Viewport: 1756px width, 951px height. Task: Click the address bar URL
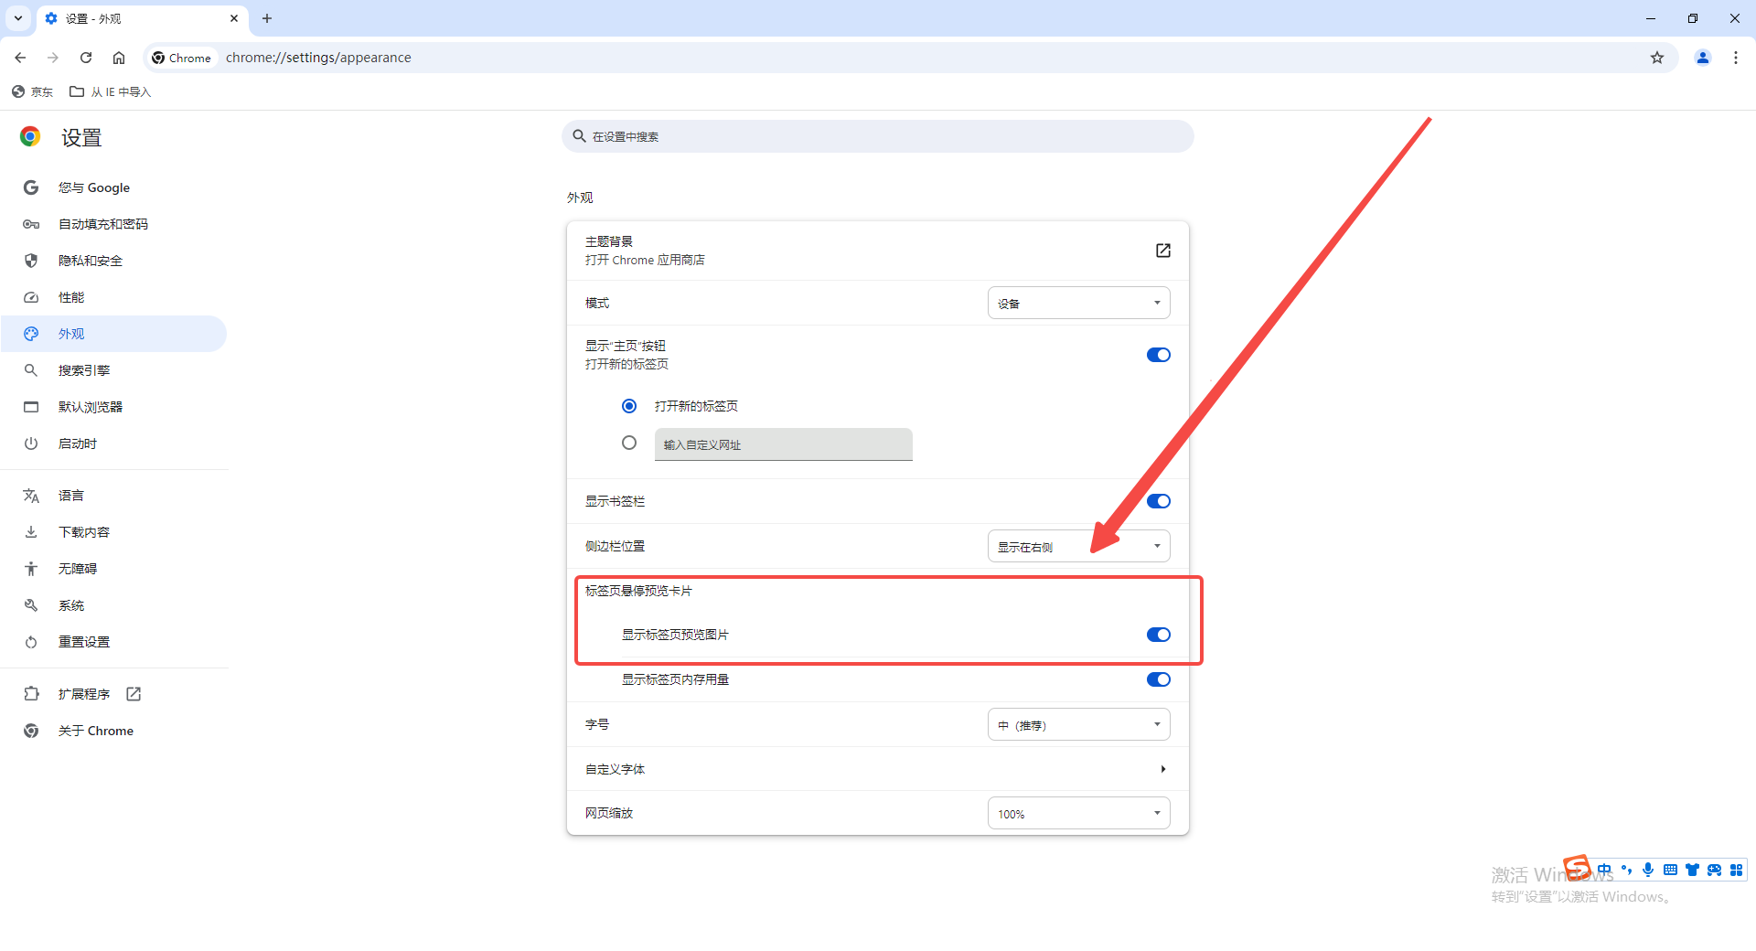click(x=318, y=58)
